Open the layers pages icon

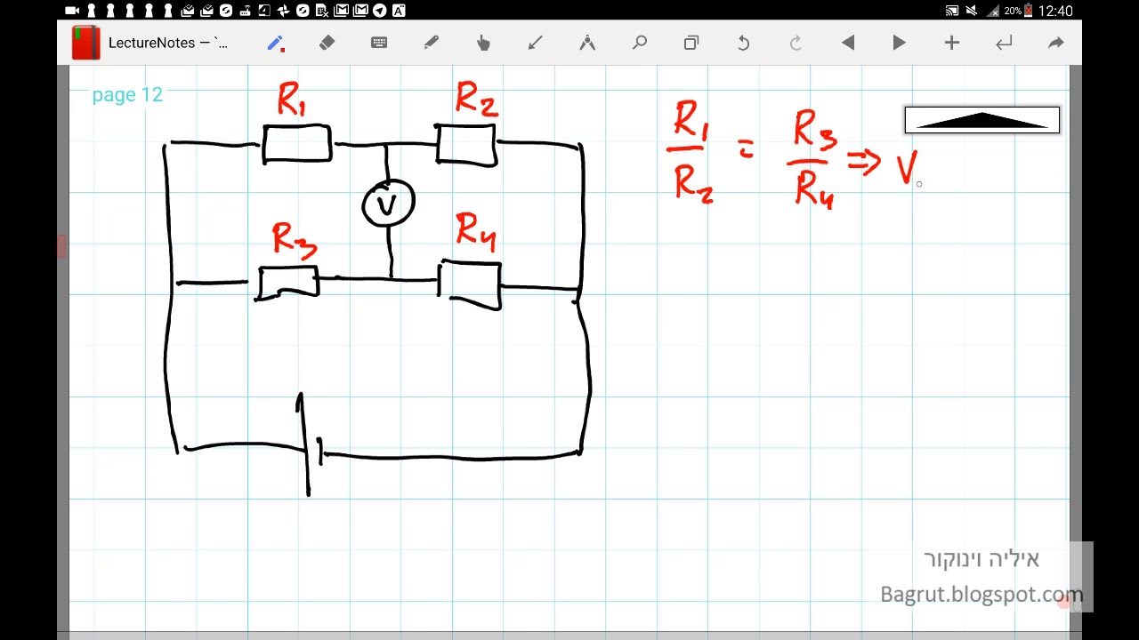point(691,43)
